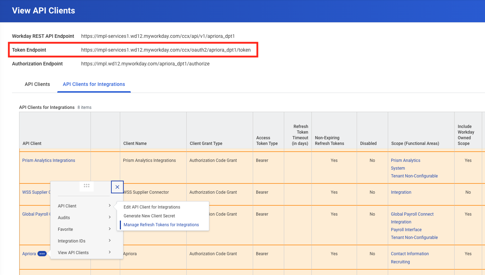The image size is (485, 275).
Task: Open Payroll Interface scope link
Action: pos(406,230)
